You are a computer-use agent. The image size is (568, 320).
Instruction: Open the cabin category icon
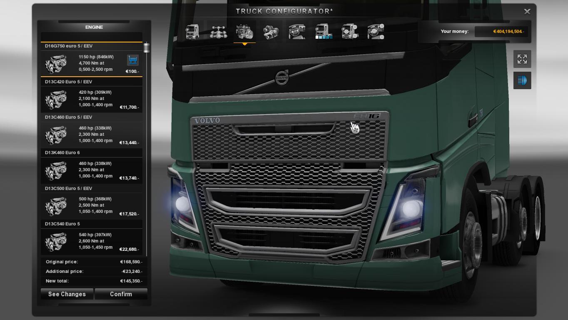(192, 32)
